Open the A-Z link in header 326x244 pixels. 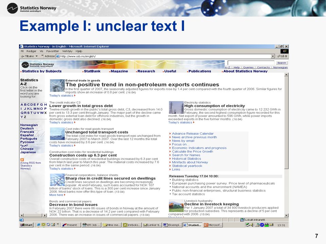tap(228, 67)
